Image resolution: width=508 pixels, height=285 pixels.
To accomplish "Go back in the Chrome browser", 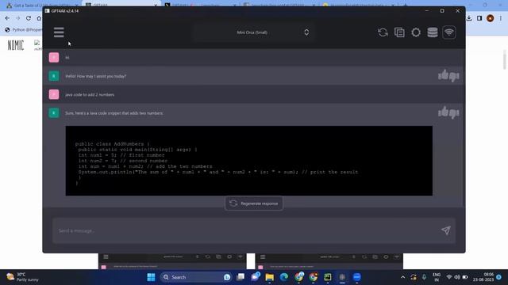I will [x=7, y=18].
